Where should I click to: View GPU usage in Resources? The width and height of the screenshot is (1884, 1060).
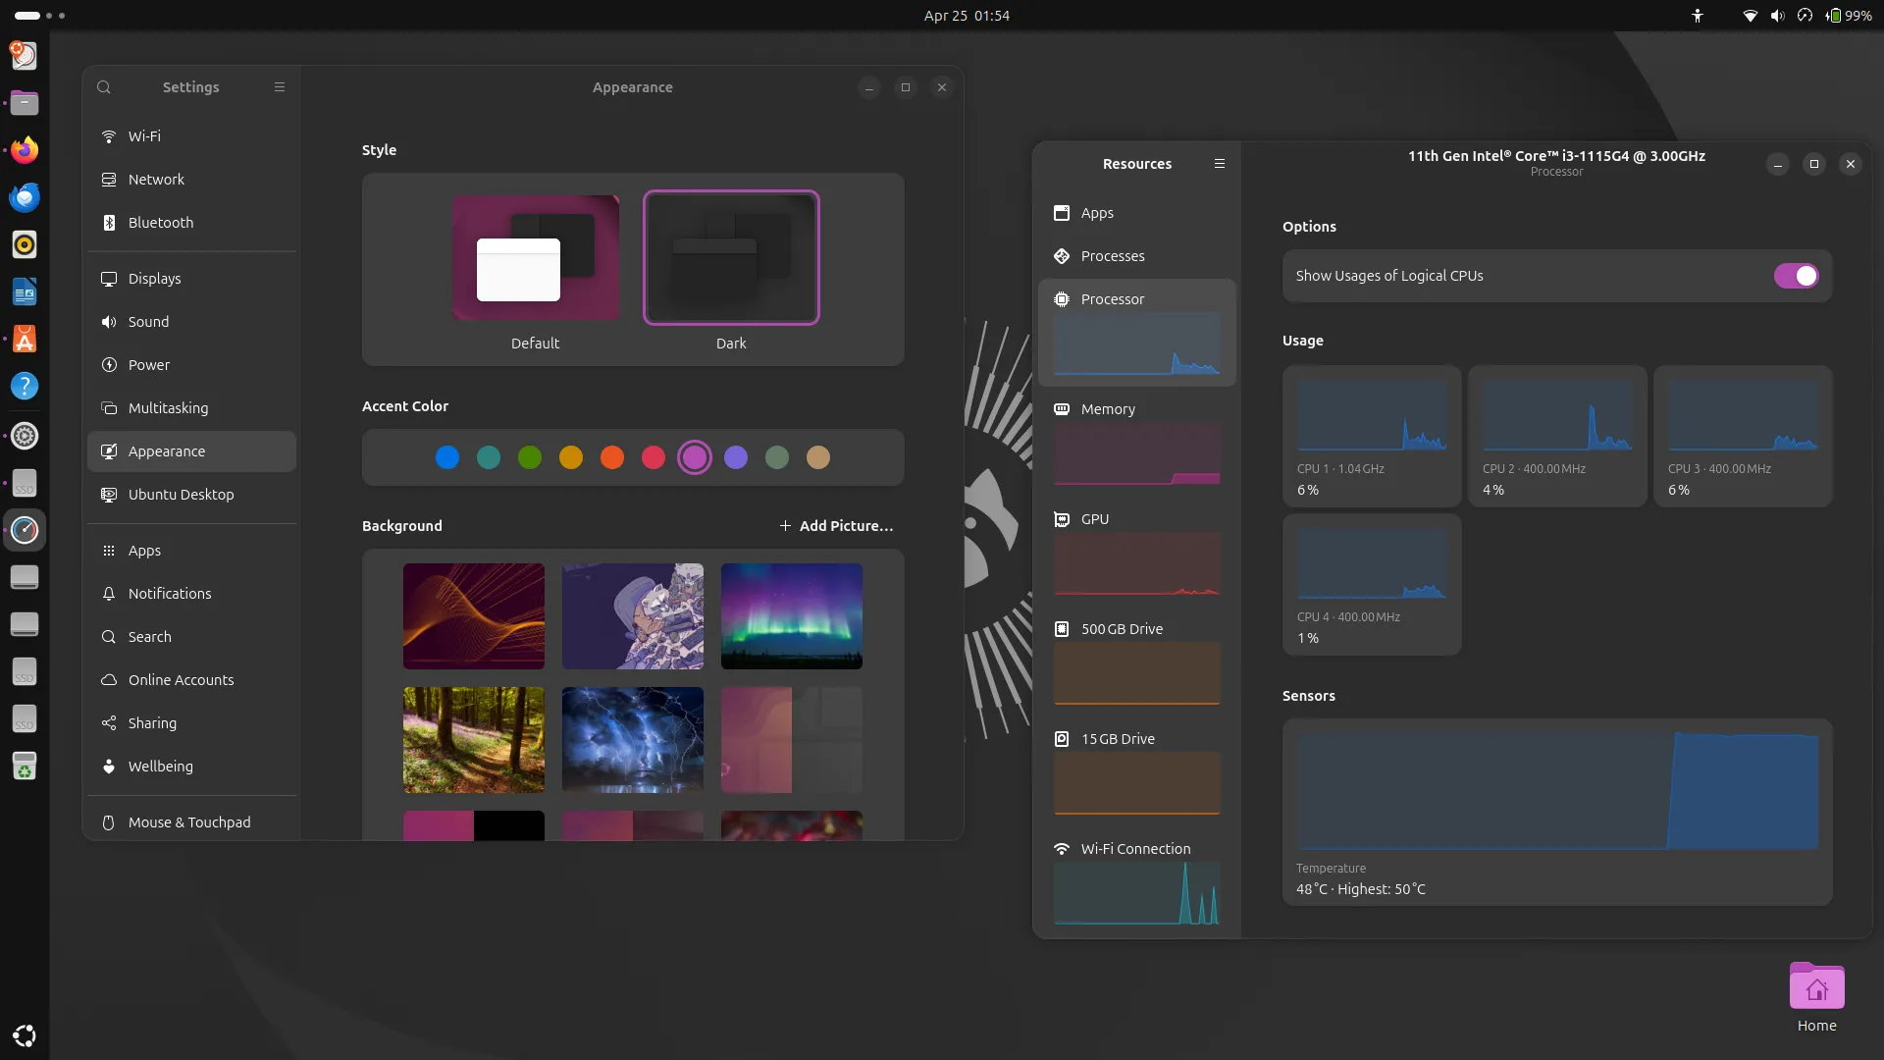[1094, 519]
